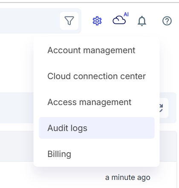Open Cloud connection center
The height and width of the screenshot is (188, 179).
(x=97, y=76)
